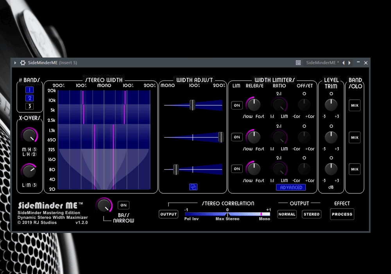391x274 pixels.
Task: Click the bottom band Ratio knob
Action: point(279,169)
